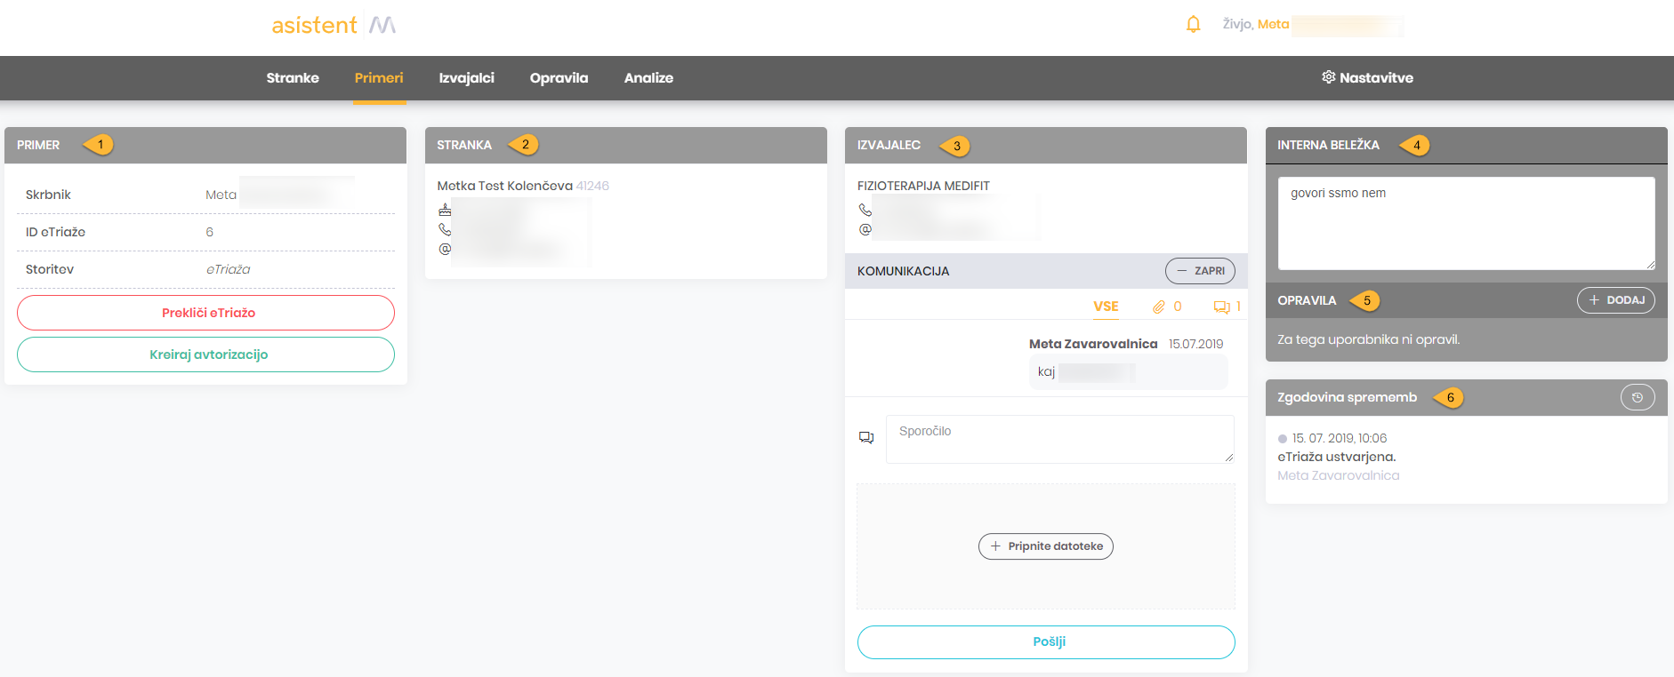Screen dimensions: 1674x677
Task: Open the Stranke menu item
Action: (293, 78)
